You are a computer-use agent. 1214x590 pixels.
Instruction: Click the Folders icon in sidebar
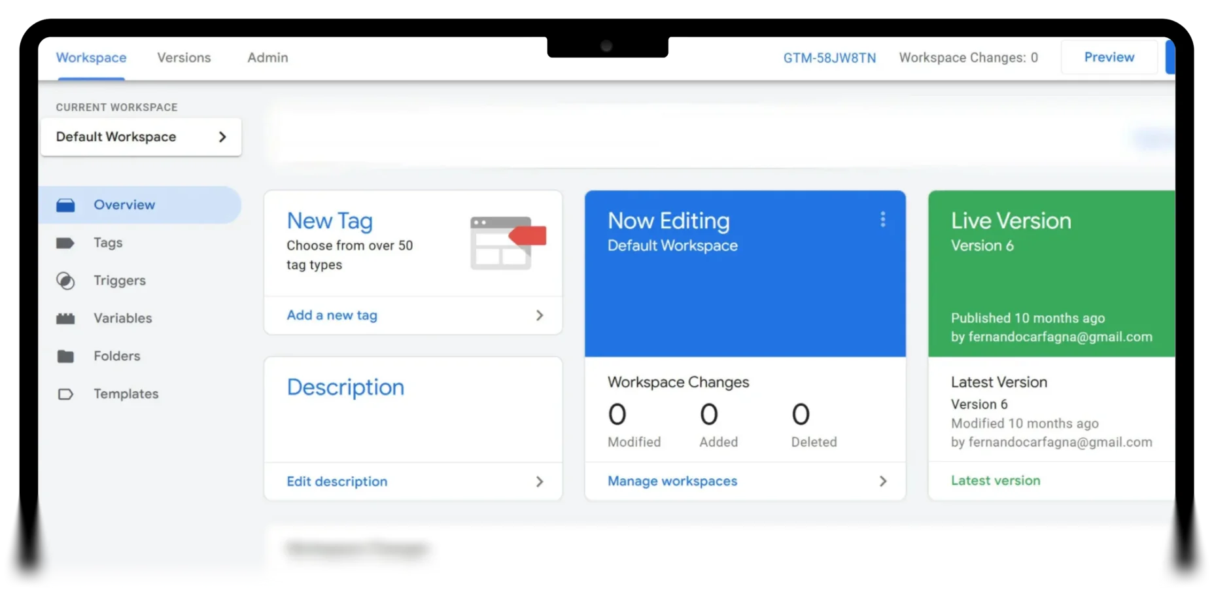pyautogui.click(x=65, y=356)
